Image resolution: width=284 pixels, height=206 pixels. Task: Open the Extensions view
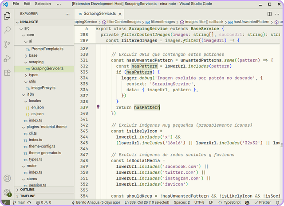tap(7, 73)
